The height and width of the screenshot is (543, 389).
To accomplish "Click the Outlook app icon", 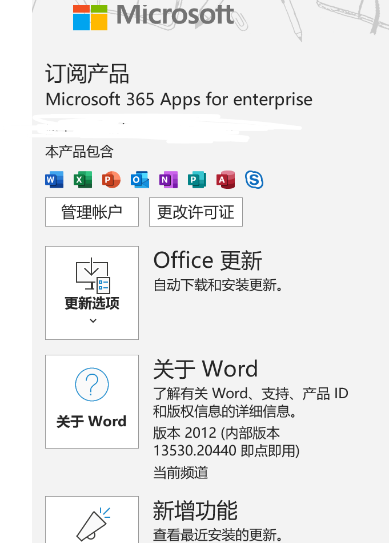I will pyautogui.click(x=140, y=180).
